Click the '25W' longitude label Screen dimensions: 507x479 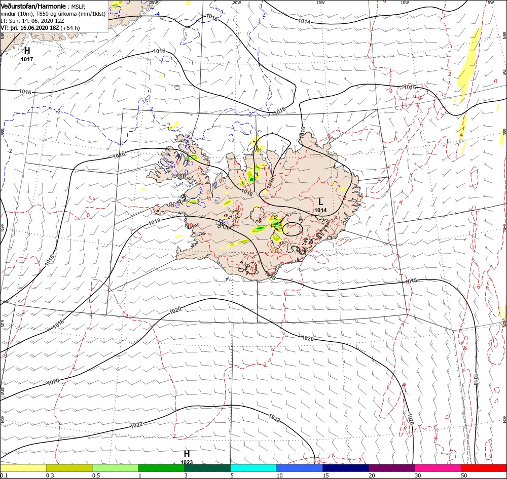[154, 2]
